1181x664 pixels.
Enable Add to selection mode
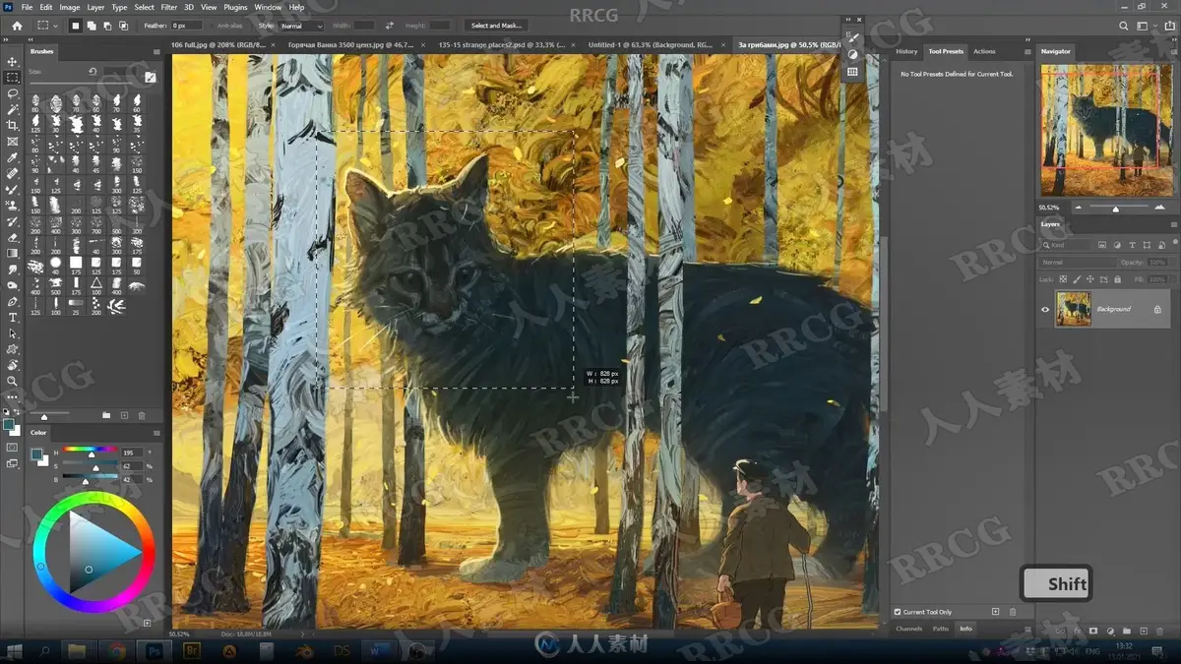[90, 26]
